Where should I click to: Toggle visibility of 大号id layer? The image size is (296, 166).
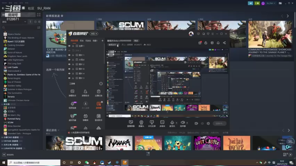(x=69, y=60)
